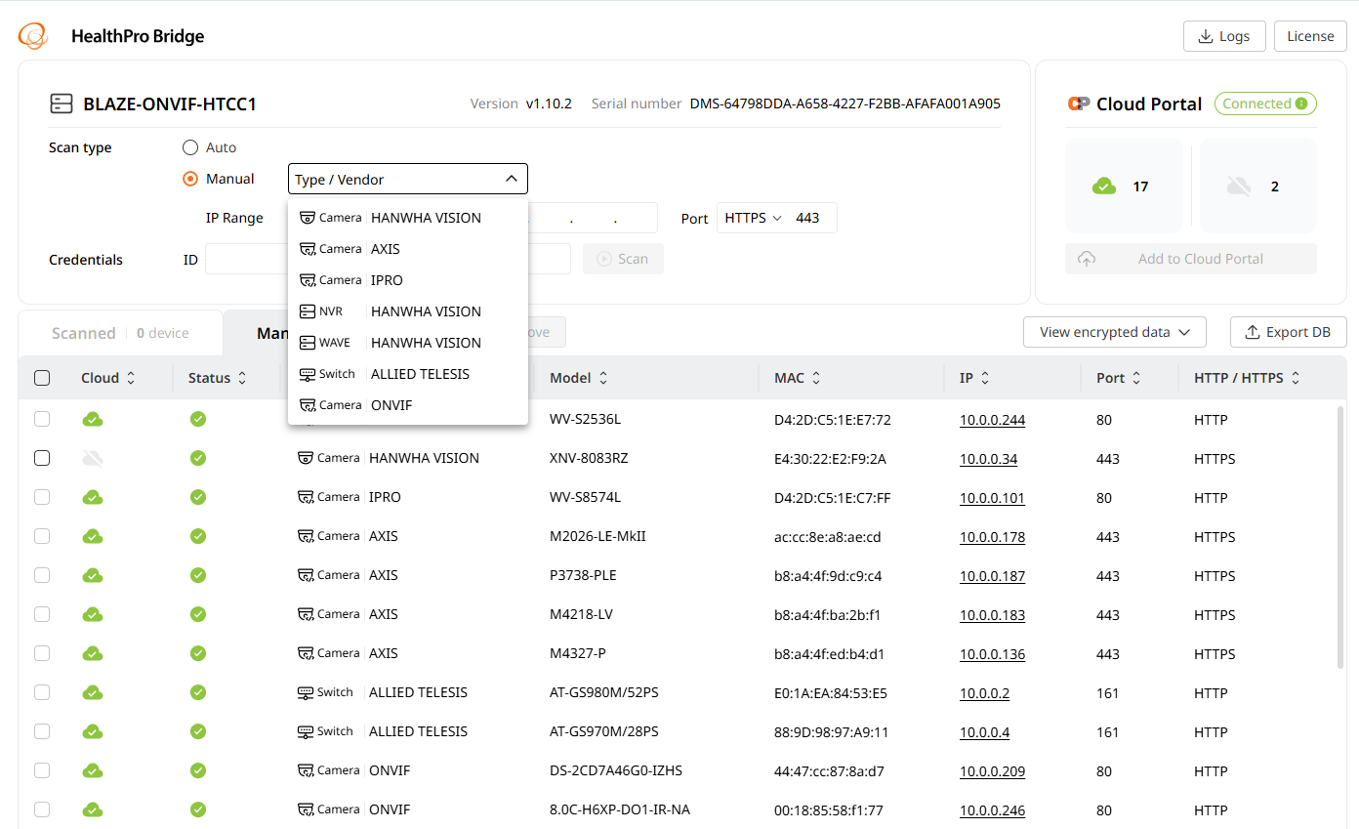Check the box for XNV-8083RZ row
The image size is (1359, 829).
(42, 458)
